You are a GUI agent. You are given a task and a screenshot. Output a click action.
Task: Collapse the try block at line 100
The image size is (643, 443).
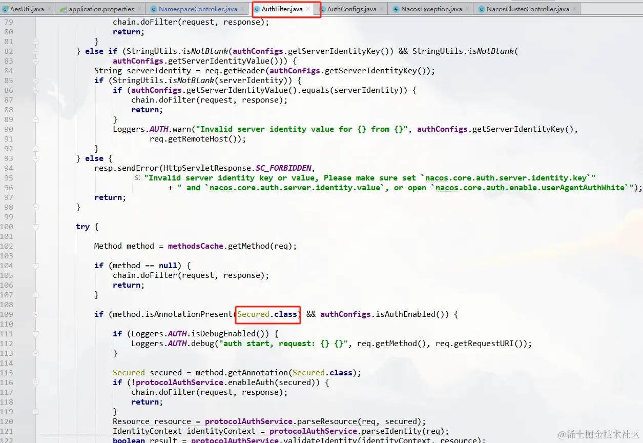point(35,227)
